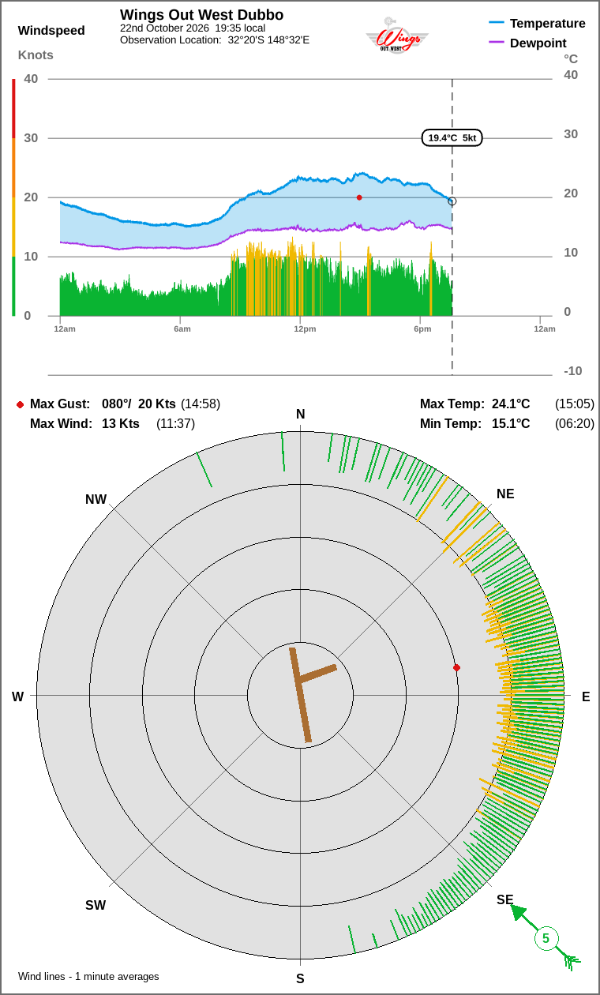This screenshot has height=995, width=600.
Task: Click the red max gust marker on chart
Action: click(359, 197)
